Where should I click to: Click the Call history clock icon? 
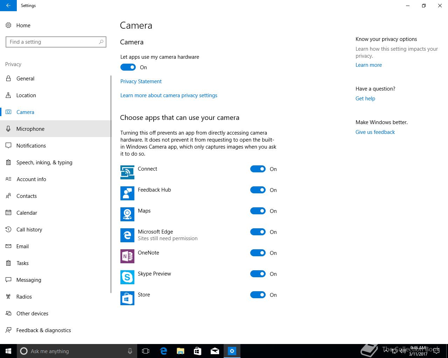pyautogui.click(x=8, y=229)
